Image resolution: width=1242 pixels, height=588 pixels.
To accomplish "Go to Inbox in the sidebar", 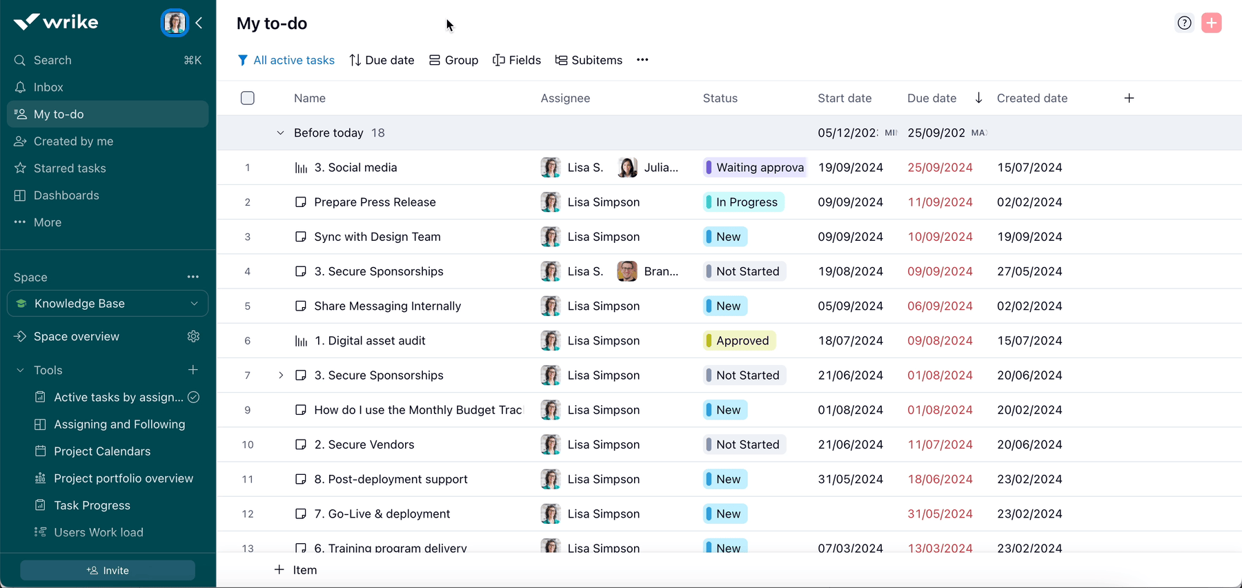I will [48, 87].
